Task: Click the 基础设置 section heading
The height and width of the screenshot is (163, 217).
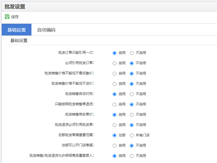Action: click(x=19, y=41)
